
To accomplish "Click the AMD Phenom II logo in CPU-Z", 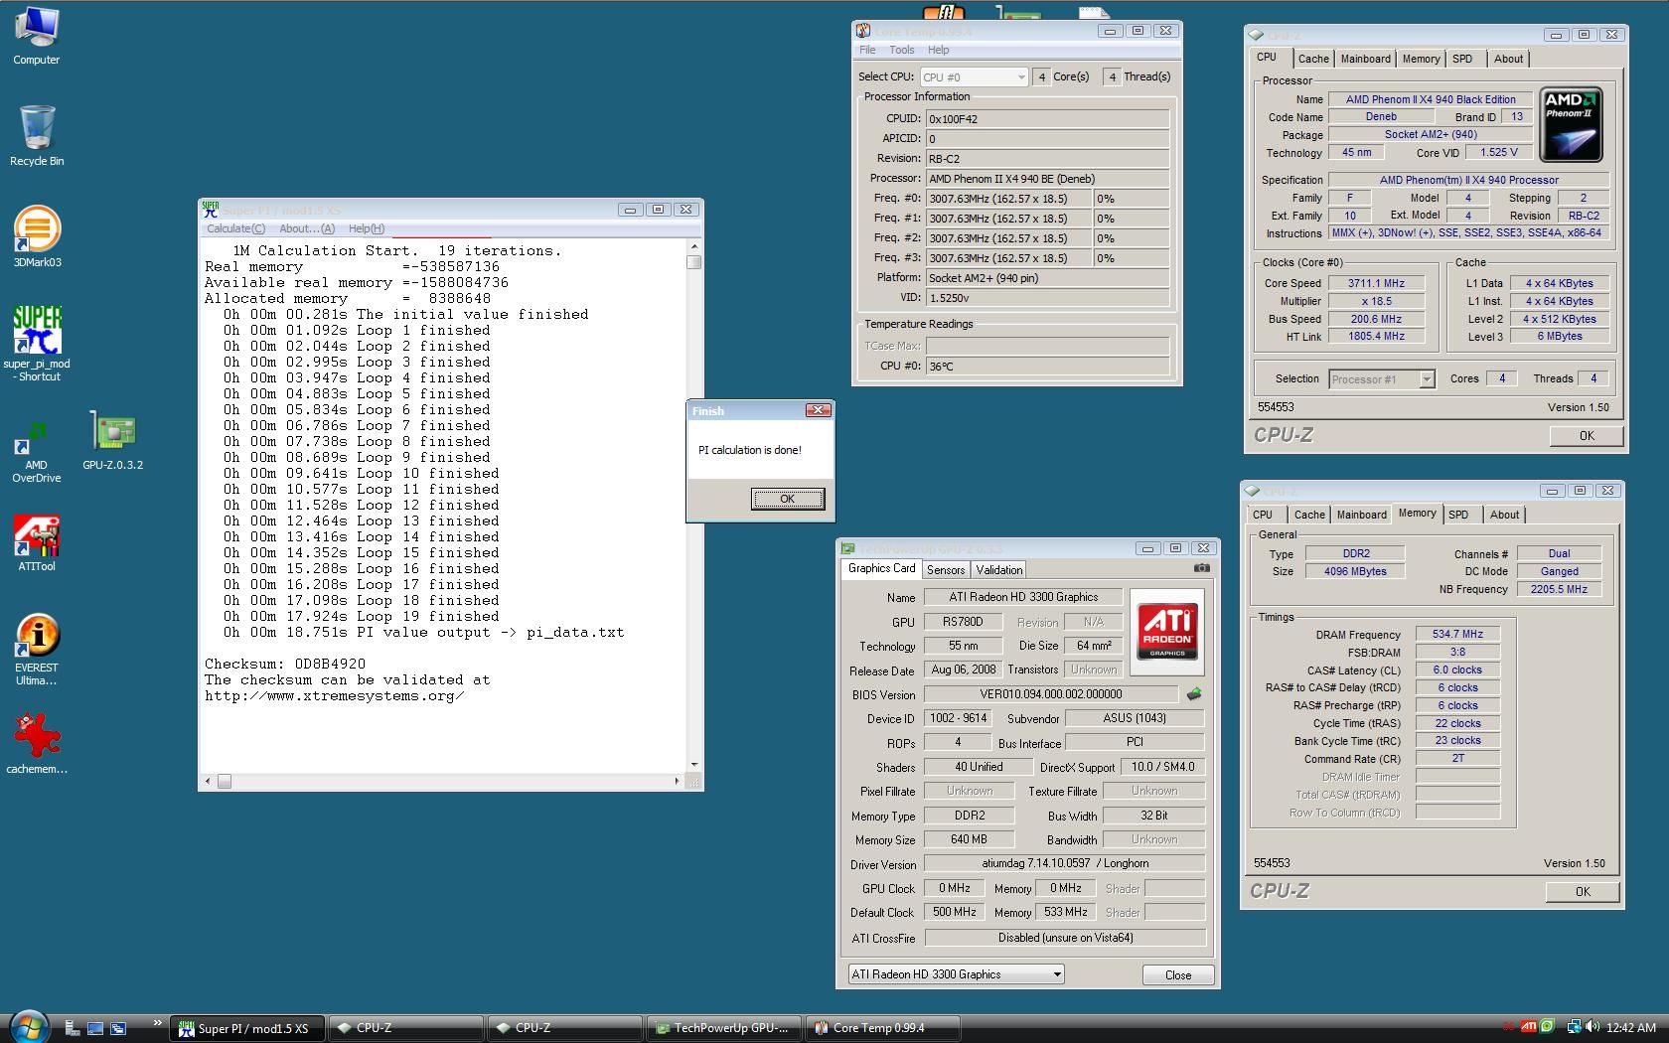I will [1571, 124].
